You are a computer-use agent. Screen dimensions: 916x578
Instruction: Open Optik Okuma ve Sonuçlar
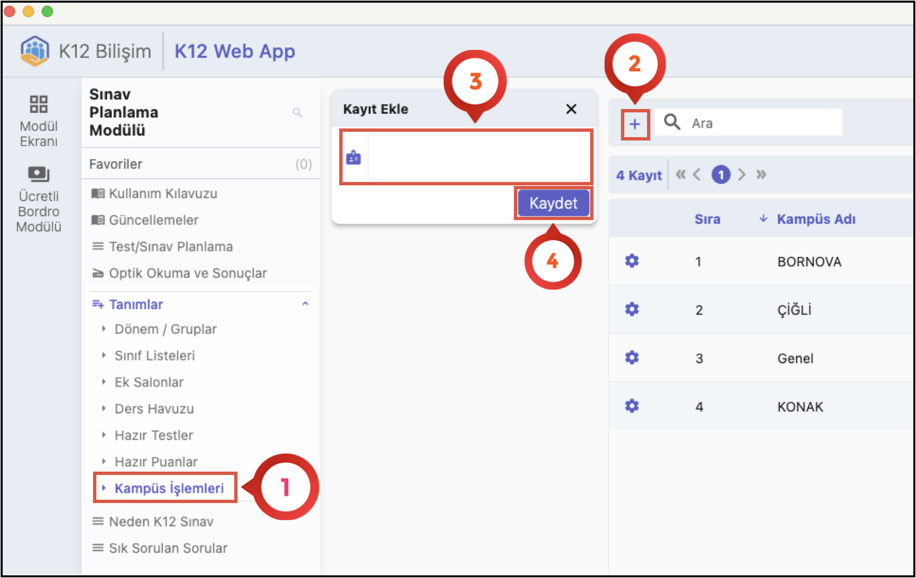tap(188, 273)
